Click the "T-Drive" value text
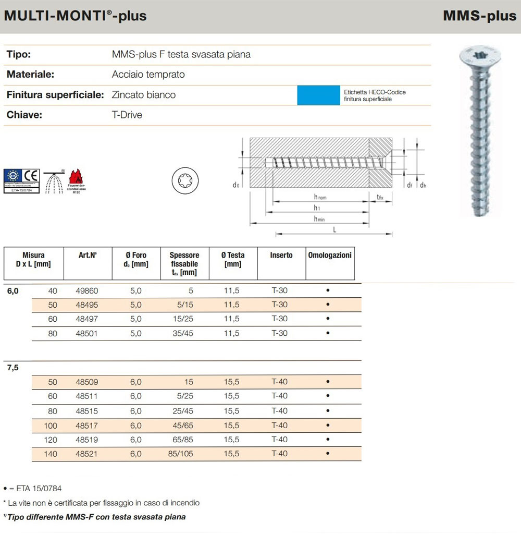Viewport: 521px width, 534px height. [x=127, y=115]
